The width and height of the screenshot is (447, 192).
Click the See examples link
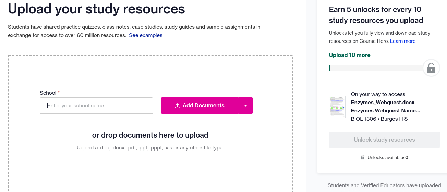tap(146, 35)
